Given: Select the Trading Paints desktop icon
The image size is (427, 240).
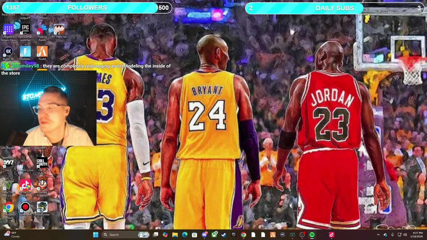Looking at the screenshot, I should (42, 33).
